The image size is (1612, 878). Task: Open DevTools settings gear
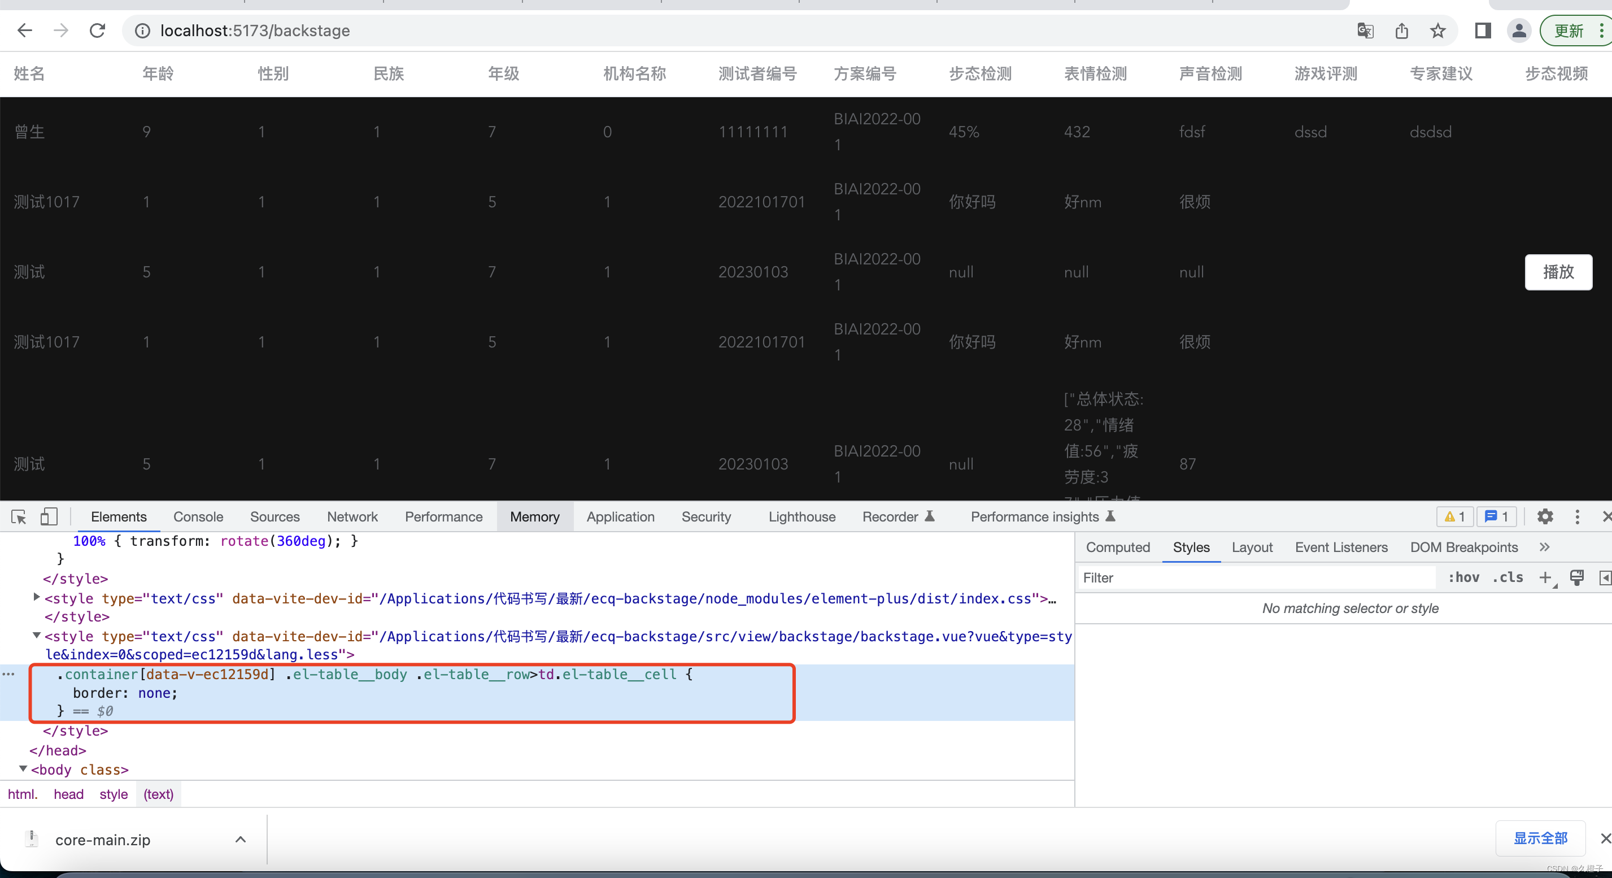[1545, 516]
